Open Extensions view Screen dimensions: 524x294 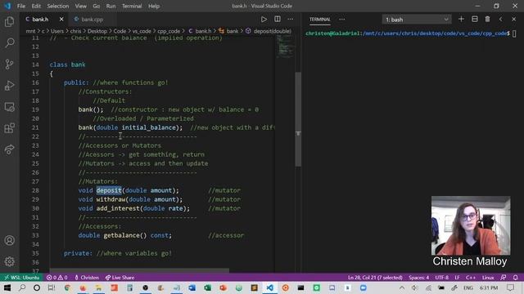coord(9,128)
